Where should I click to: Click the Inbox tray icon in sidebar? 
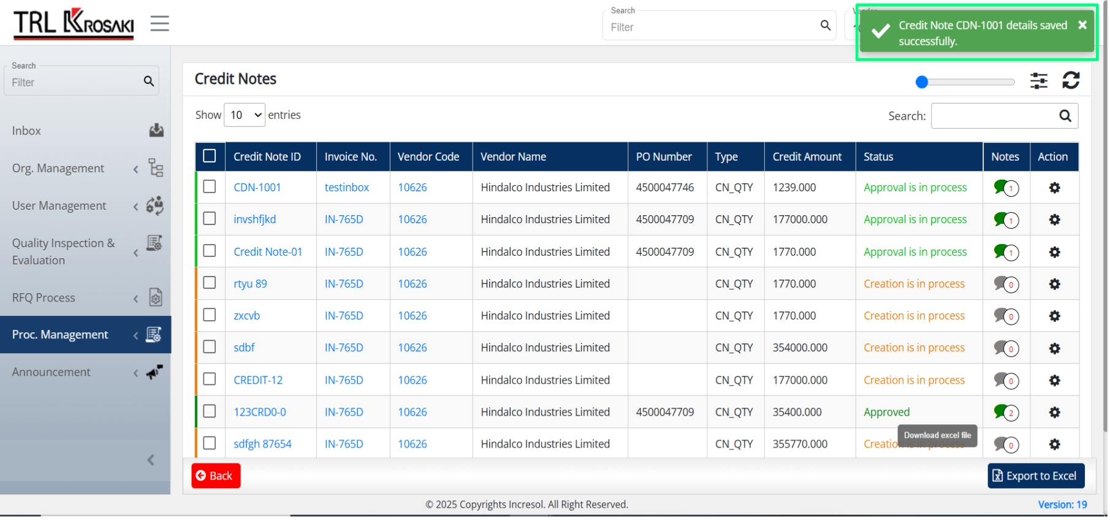click(156, 130)
